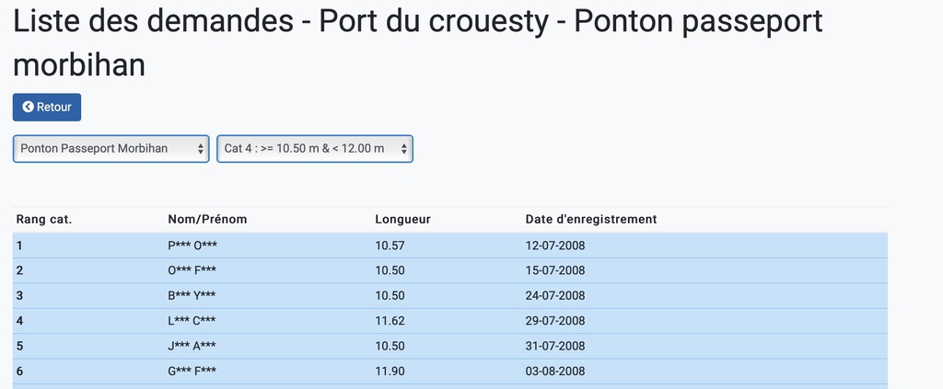Click the Retour back arrow icon

(28, 107)
